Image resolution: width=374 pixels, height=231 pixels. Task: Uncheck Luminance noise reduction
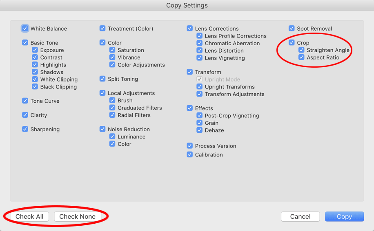(112, 136)
